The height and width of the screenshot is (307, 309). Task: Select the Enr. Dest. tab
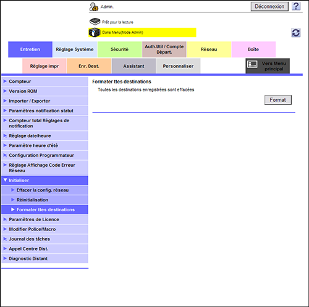pos(89,66)
